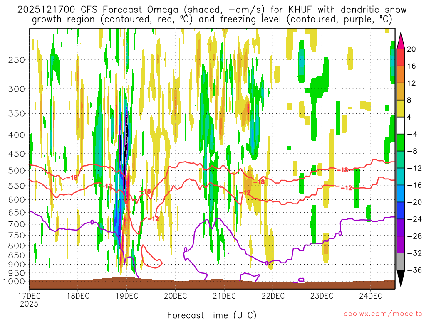Image resolution: width=426 pixels, height=319 pixels.
Task: Click the 550 pressure level label
Action: 17,186
